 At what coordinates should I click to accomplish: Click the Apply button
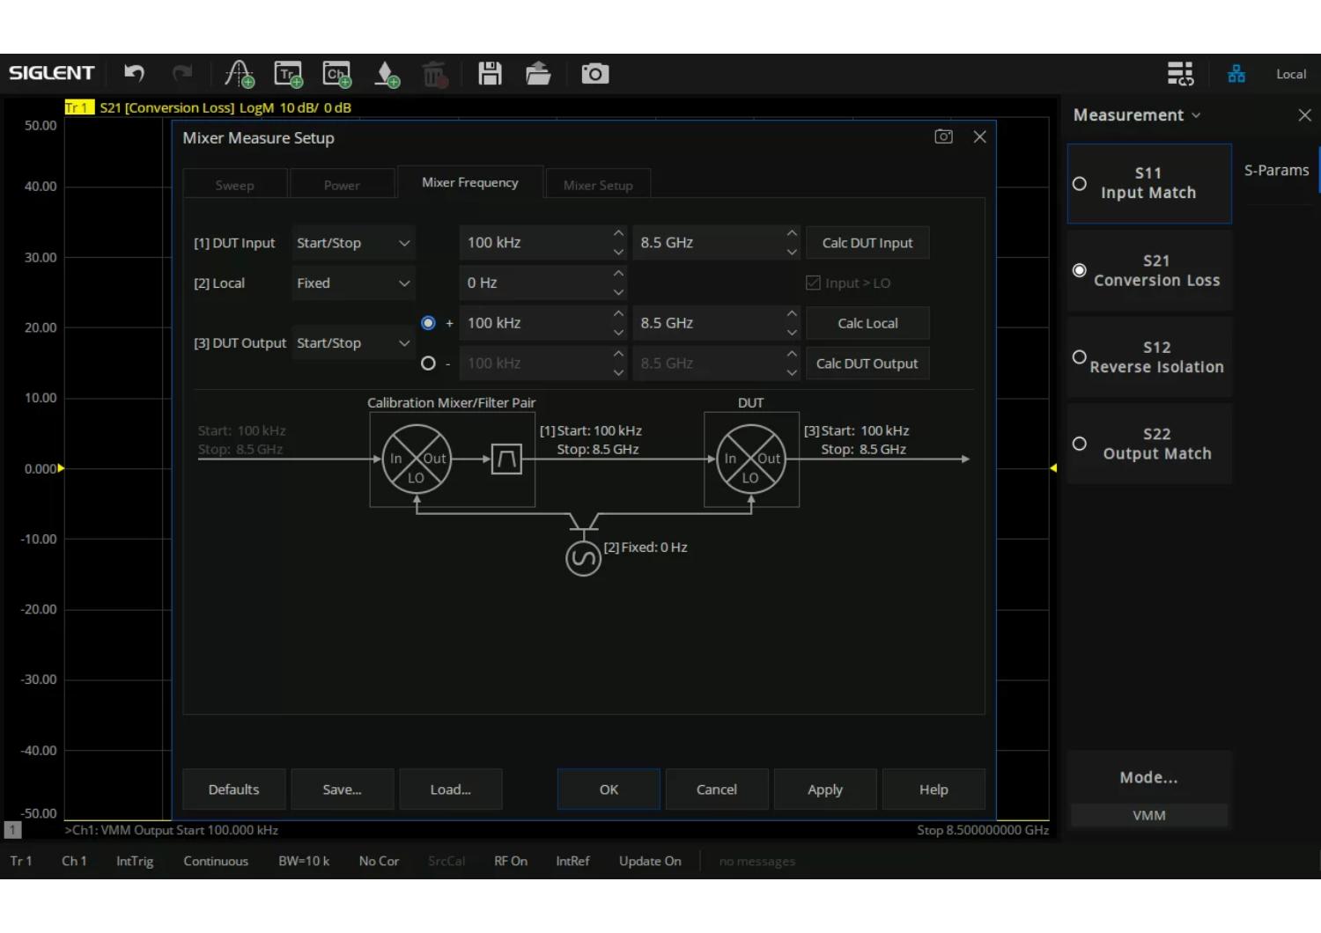(825, 790)
